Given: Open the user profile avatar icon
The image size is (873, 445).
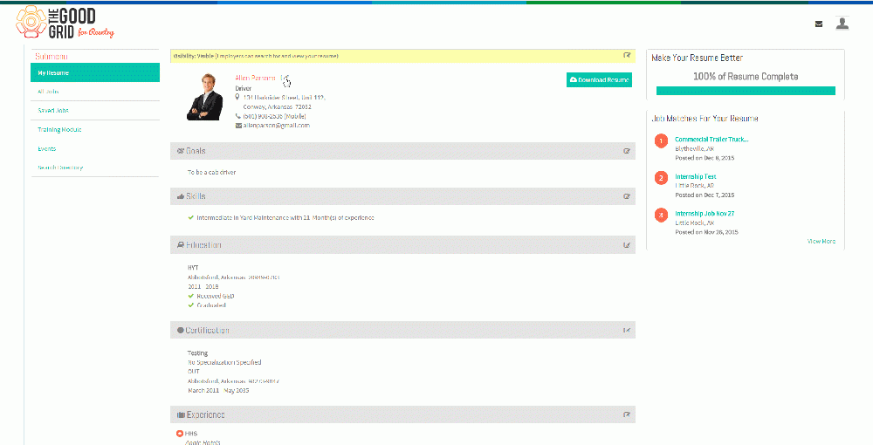Looking at the screenshot, I should click(842, 24).
